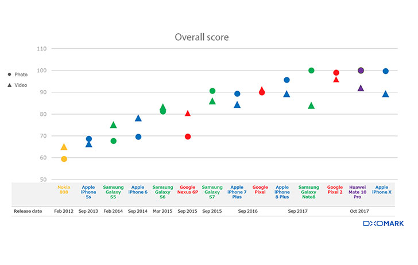Click the Photo legend label text
Image resolution: width=418 pixels, height=265 pixels.
click(x=21, y=75)
